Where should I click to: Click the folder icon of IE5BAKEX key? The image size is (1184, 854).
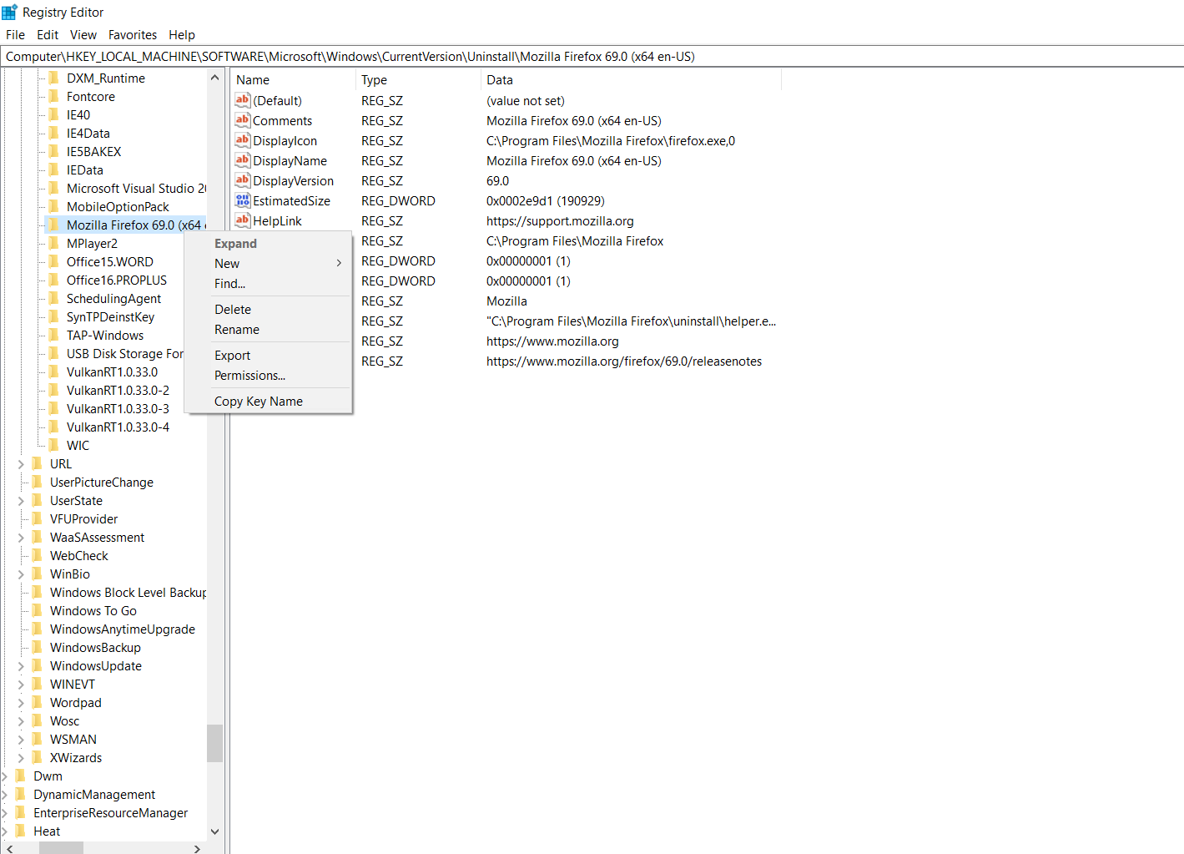tap(53, 151)
